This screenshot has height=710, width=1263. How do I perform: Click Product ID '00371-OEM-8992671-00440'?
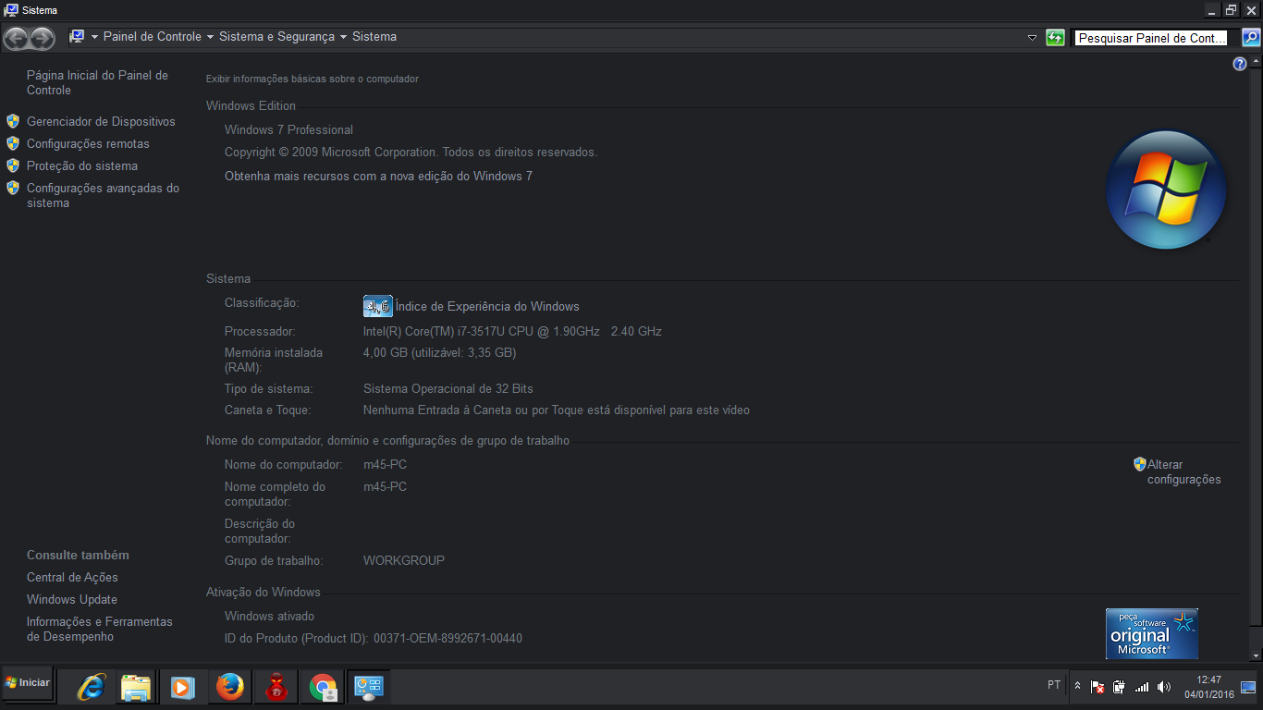pyautogui.click(x=448, y=638)
